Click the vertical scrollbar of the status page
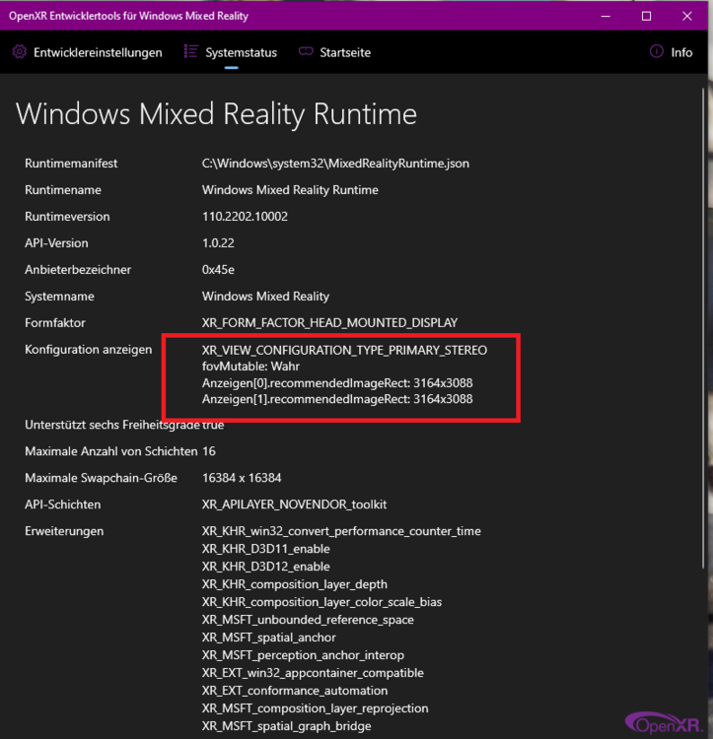This screenshot has width=713, height=739. (x=703, y=330)
